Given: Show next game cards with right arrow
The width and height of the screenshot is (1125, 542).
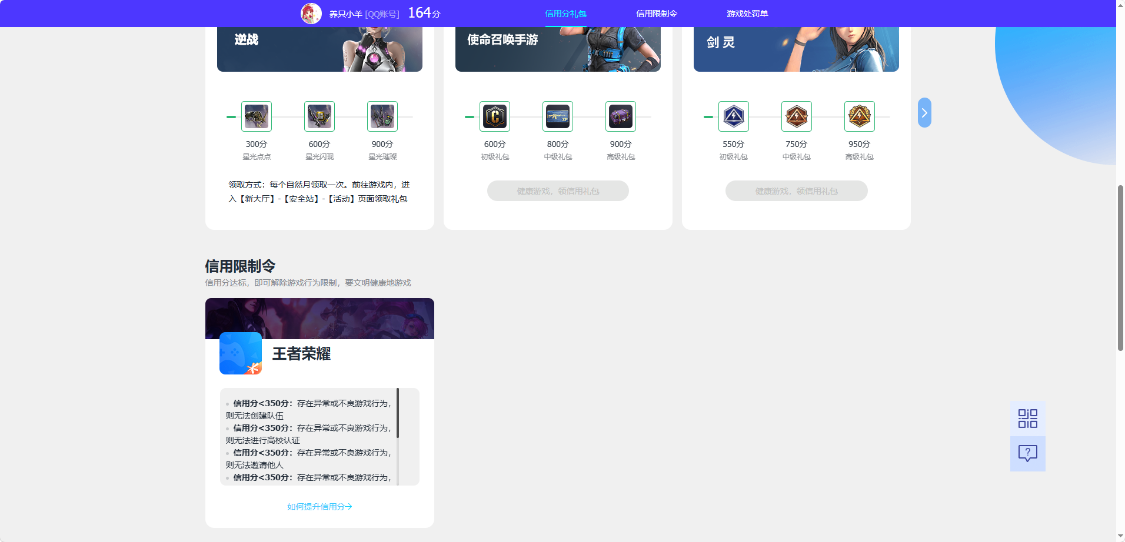Looking at the screenshot, I should (x=924, y=113).
